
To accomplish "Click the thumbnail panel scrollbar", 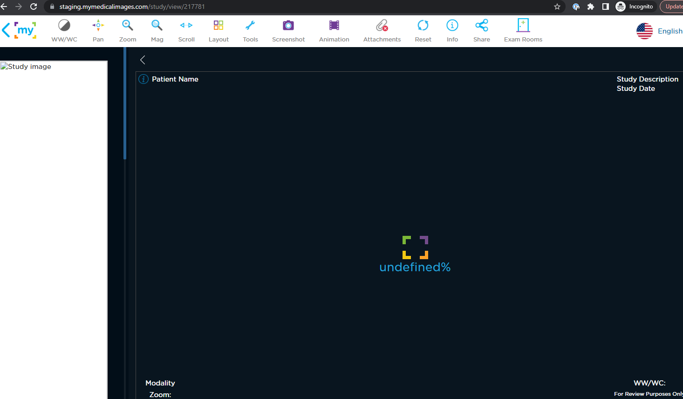I will (125, 103).
